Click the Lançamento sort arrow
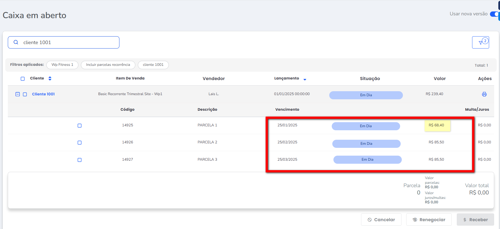The width and height of the screenshot is (500, 229). tap(305, 79)
